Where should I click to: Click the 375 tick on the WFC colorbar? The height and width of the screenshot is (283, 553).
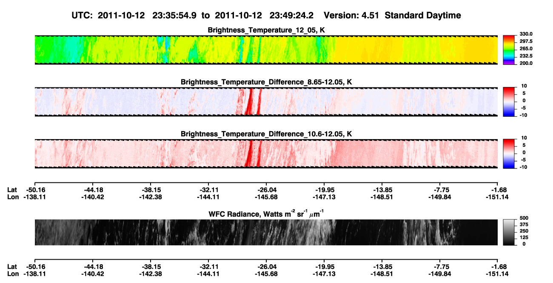coord(524,224)
